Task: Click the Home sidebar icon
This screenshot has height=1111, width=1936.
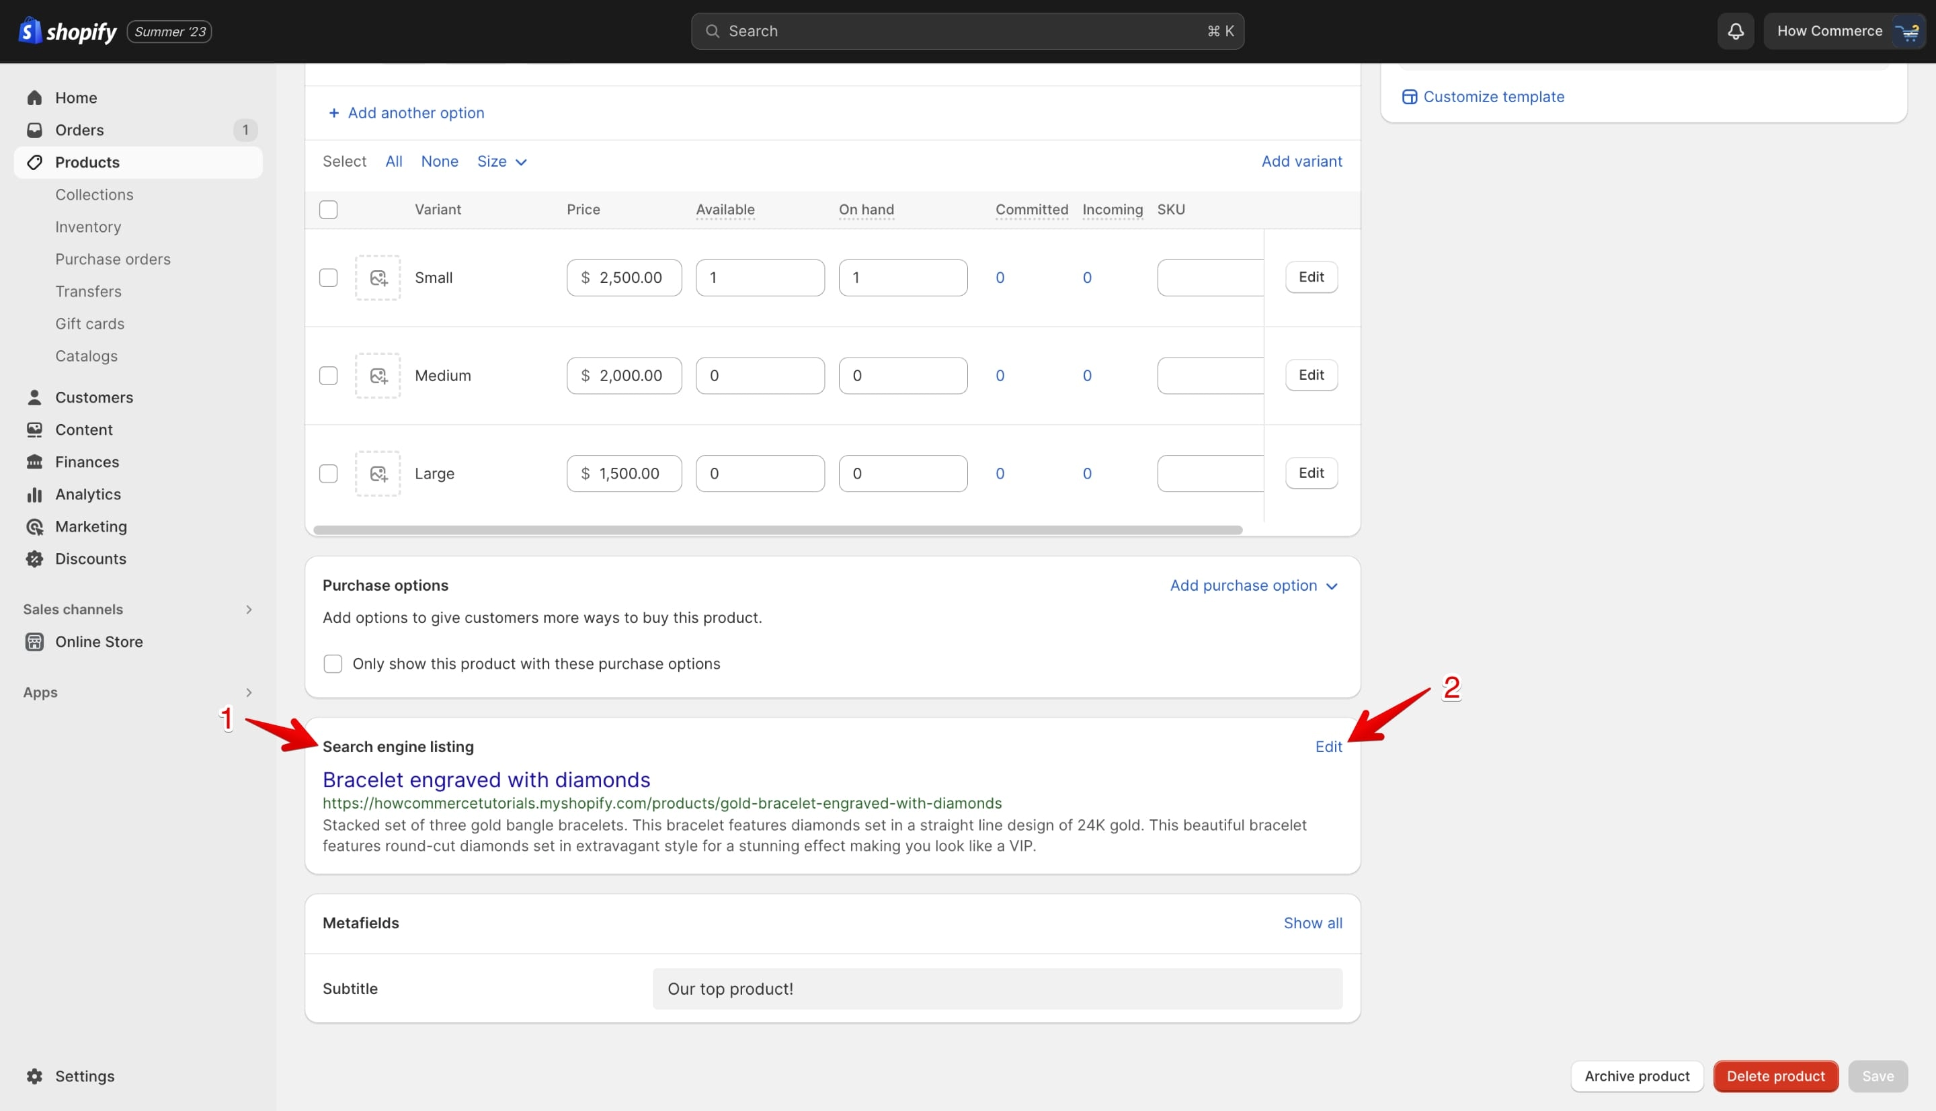Action: click(x=34, y=97)
